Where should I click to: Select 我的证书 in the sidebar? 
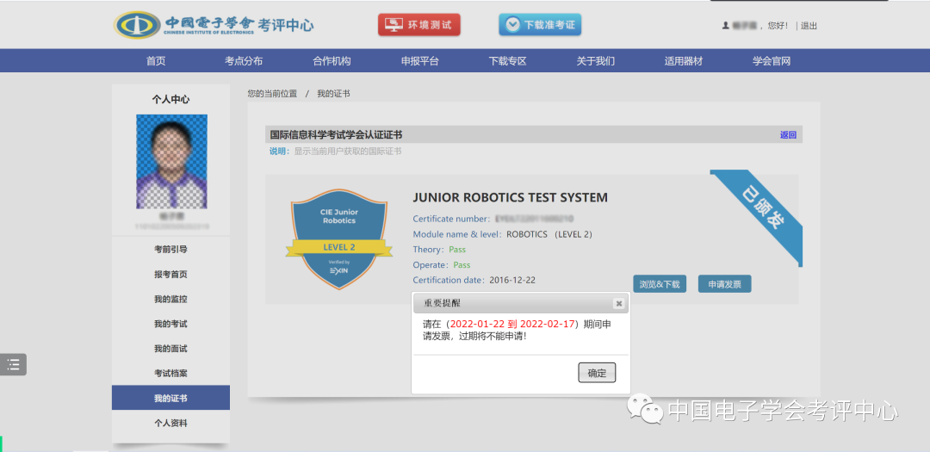tap(170, 398)
